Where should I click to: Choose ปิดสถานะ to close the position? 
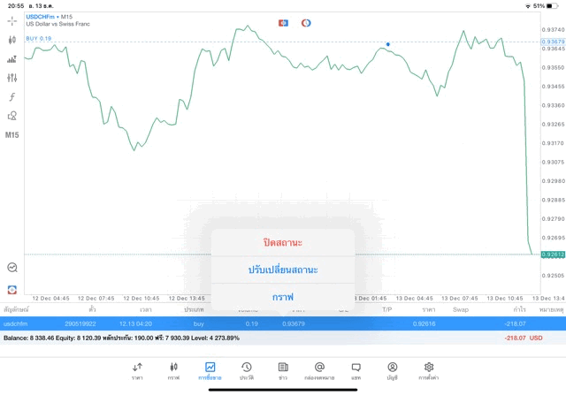point(283,242)
